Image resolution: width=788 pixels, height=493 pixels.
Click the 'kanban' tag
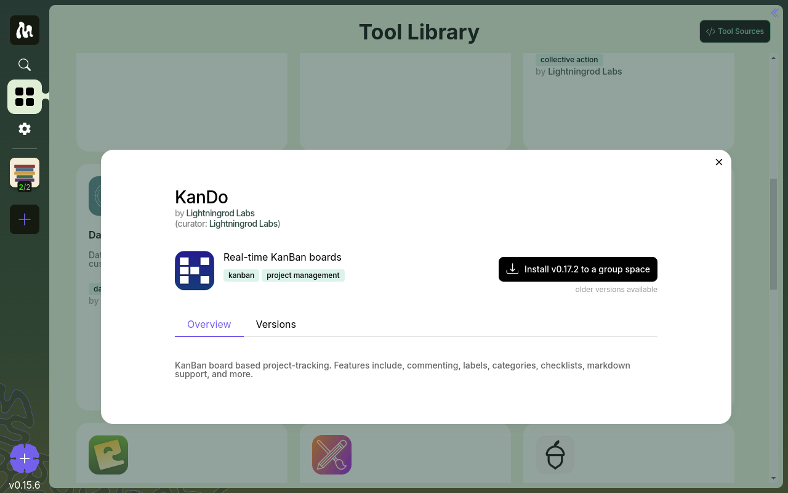(x=241, y=275)
